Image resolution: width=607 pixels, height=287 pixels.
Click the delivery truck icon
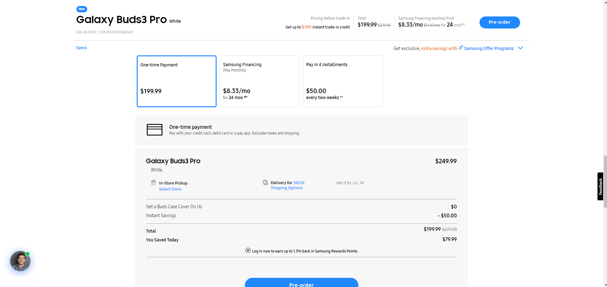pos(265,183)
